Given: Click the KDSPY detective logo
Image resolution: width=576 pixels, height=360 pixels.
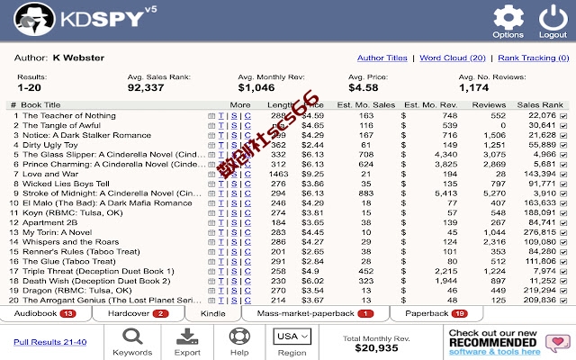Looking at the screenshot, I should click(x=34, y=19).
